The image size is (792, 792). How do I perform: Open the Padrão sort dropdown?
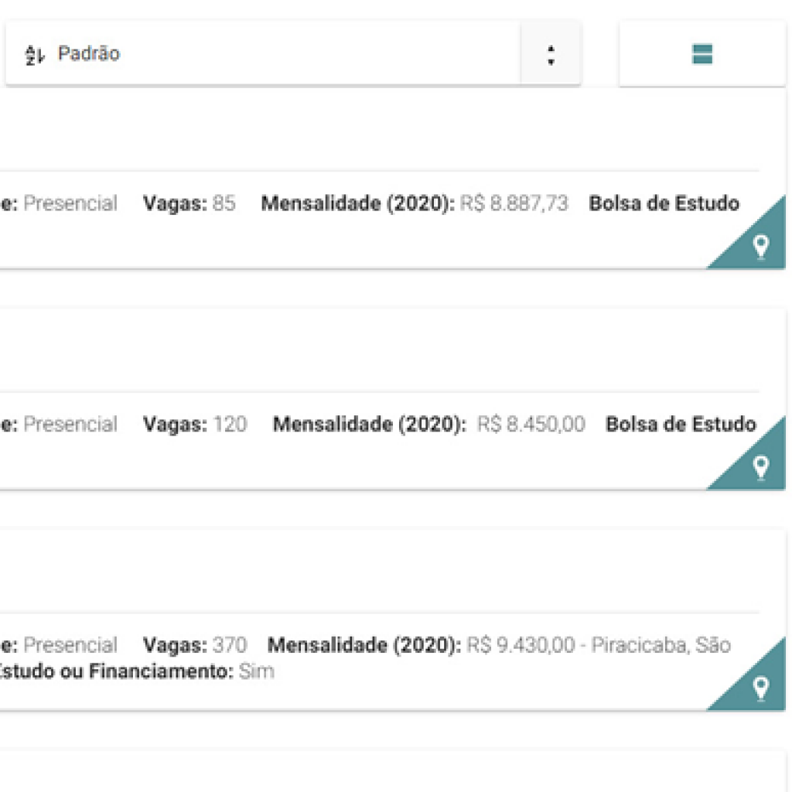pyautogui.click(x=263, y=54)
